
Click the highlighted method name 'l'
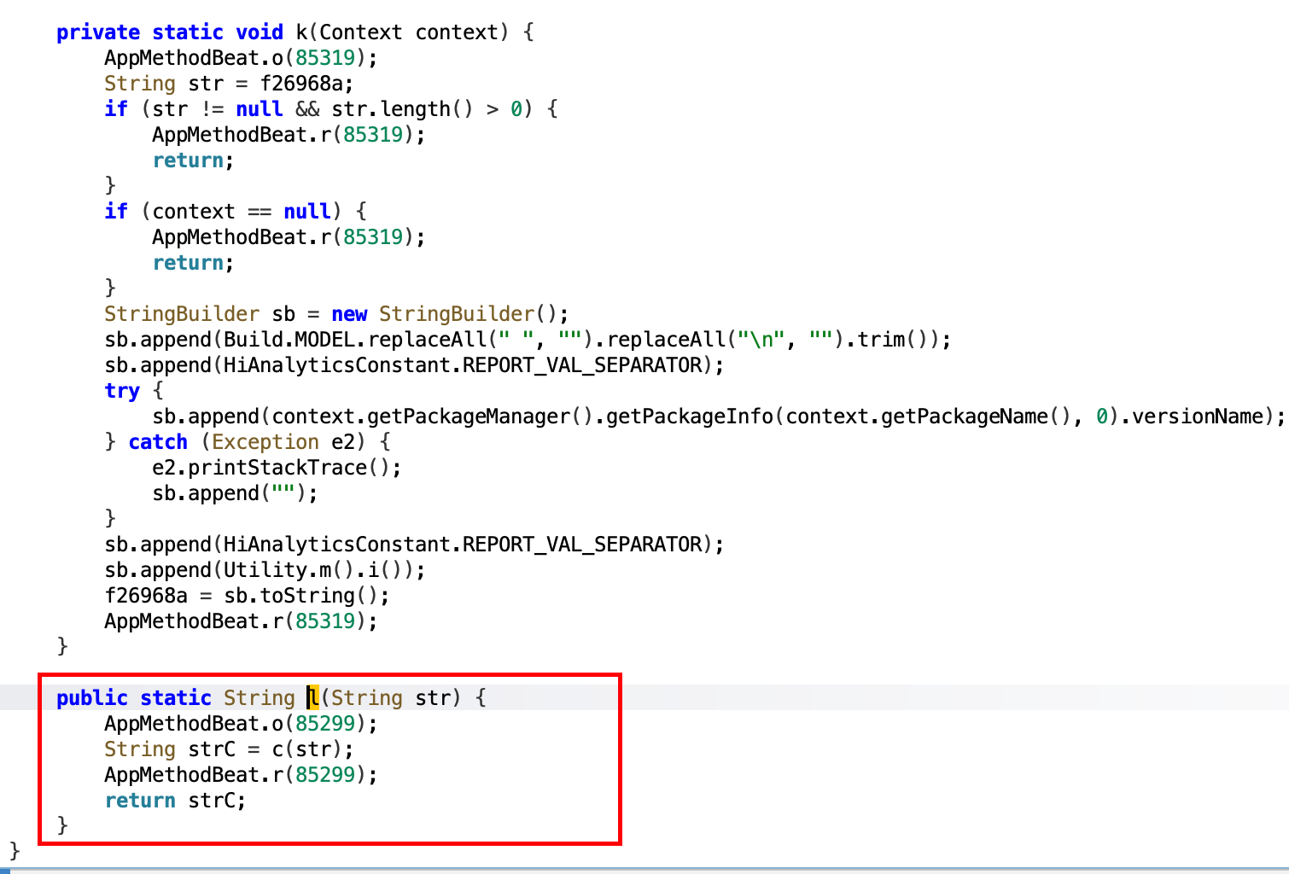(x=313, y=698)
